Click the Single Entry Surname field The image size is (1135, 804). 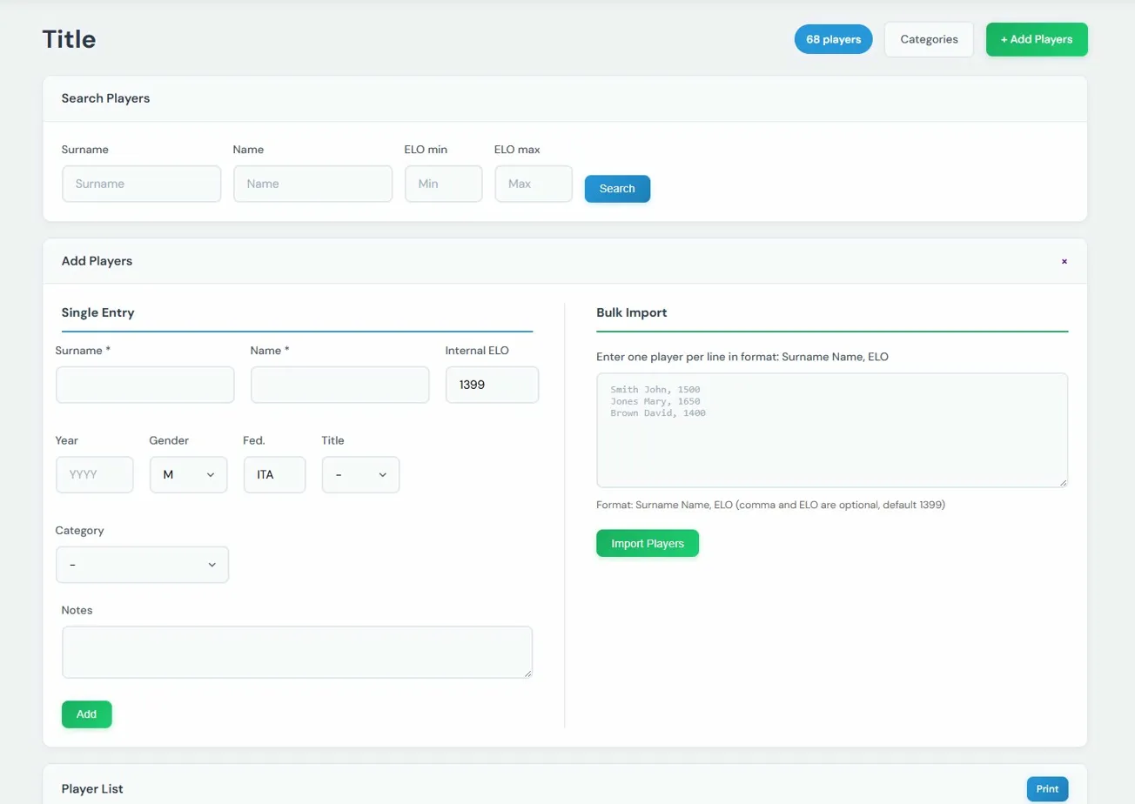145,385
